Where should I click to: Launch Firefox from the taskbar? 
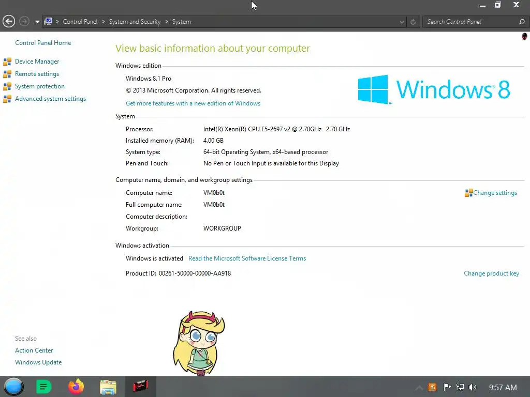(x=76, y=387)
